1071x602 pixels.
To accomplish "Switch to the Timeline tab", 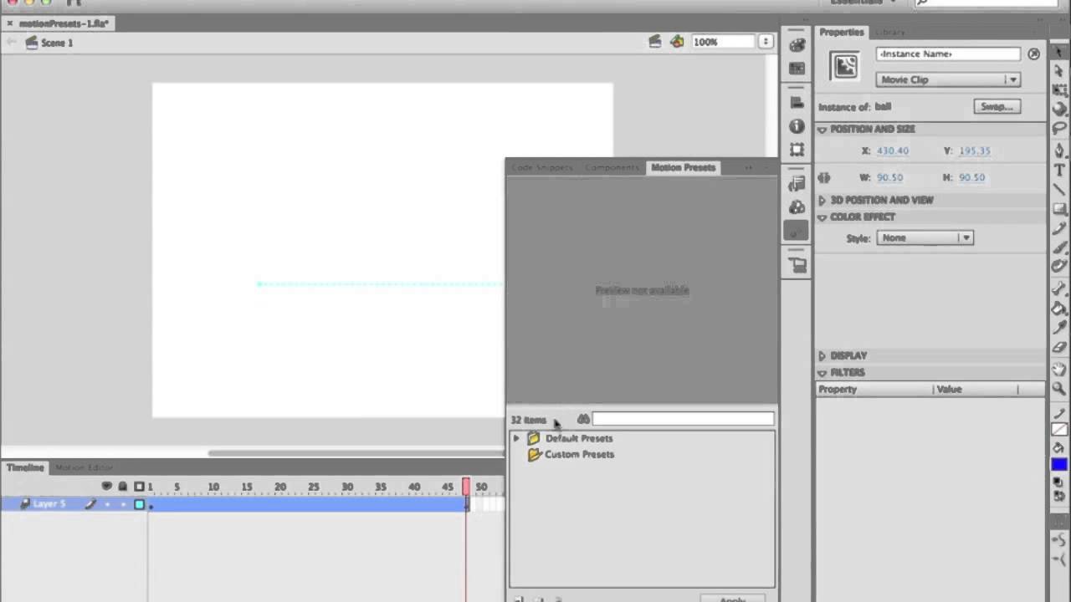I will click(25, 467).
